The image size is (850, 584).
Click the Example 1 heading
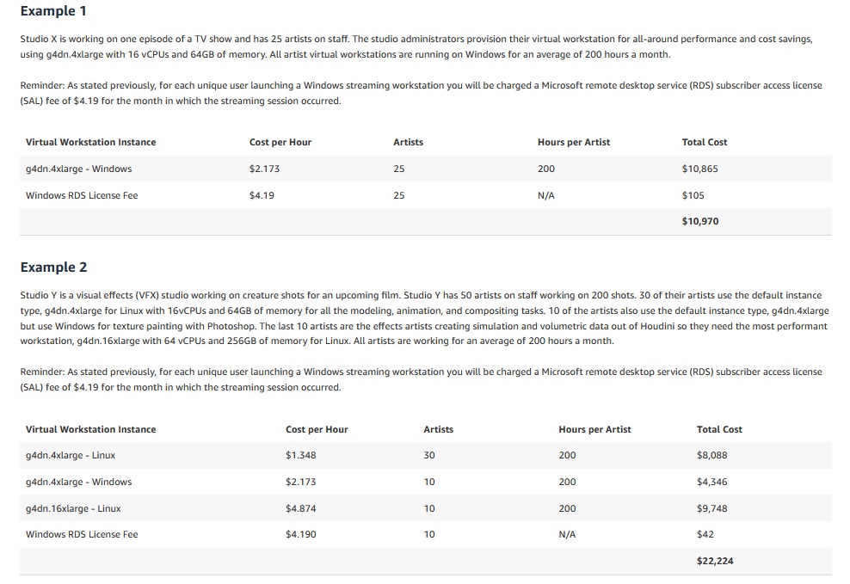53,12
